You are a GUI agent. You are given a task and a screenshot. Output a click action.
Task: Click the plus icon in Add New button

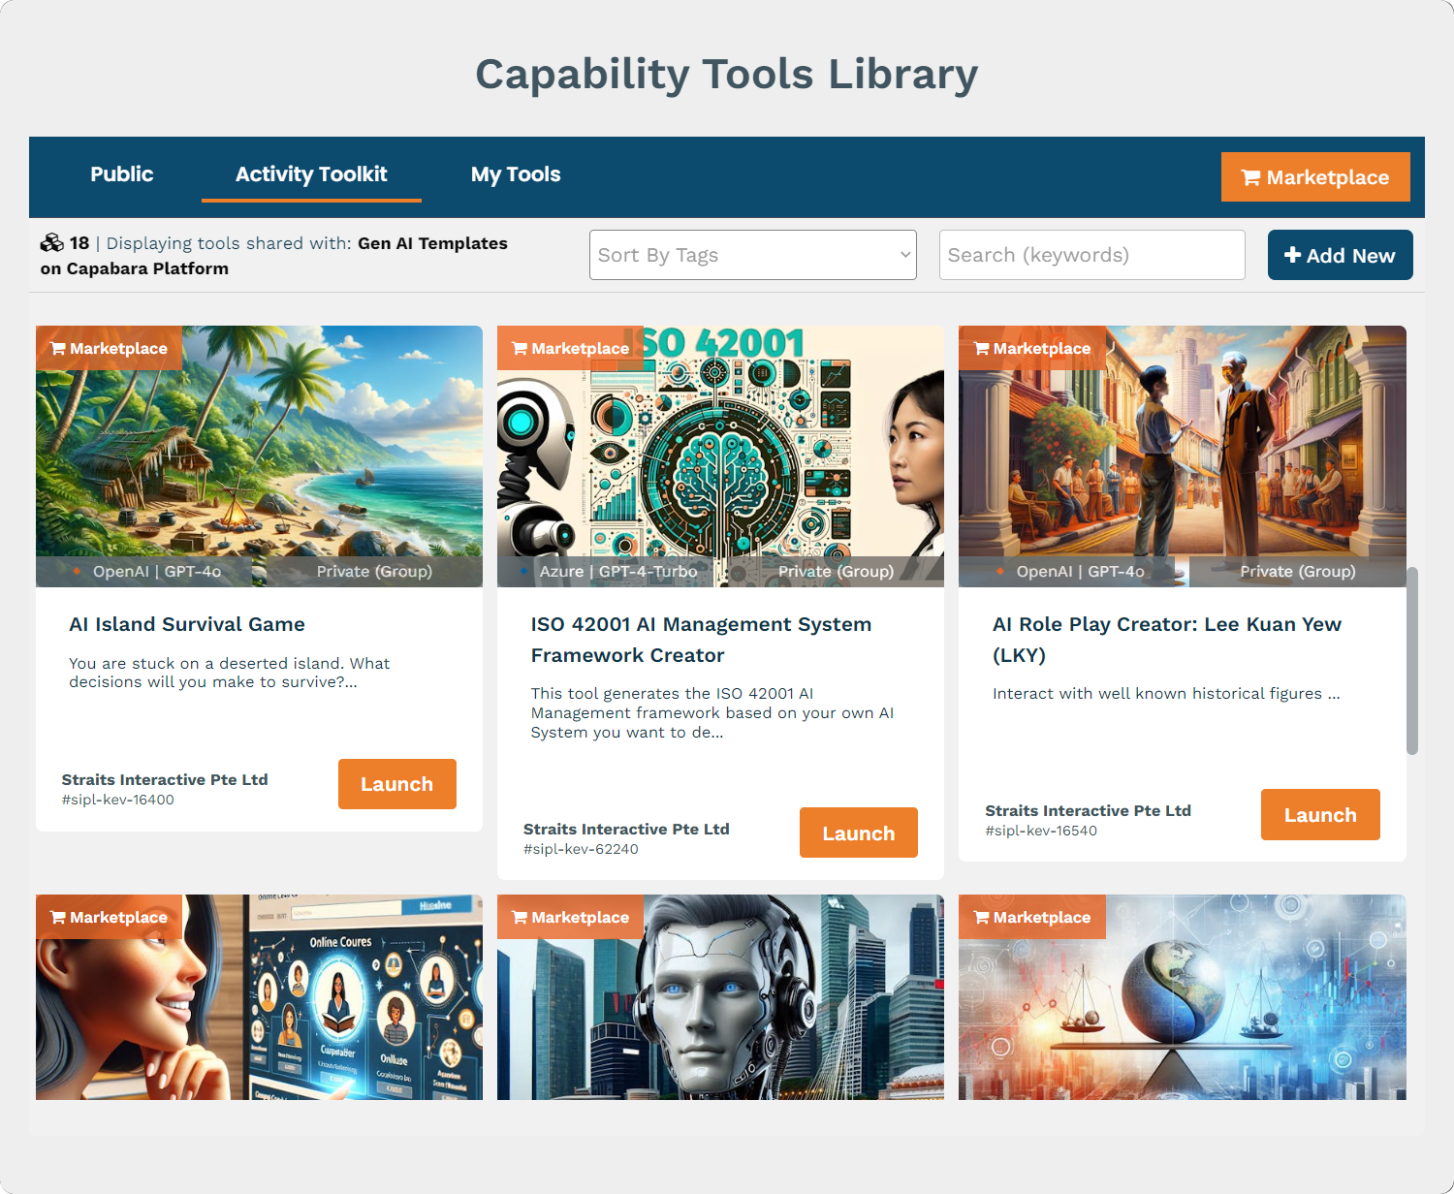[1292, 255]
